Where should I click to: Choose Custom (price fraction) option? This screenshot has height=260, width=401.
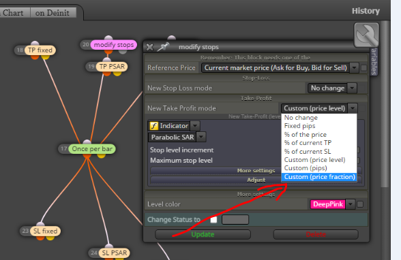coord(319,177)
